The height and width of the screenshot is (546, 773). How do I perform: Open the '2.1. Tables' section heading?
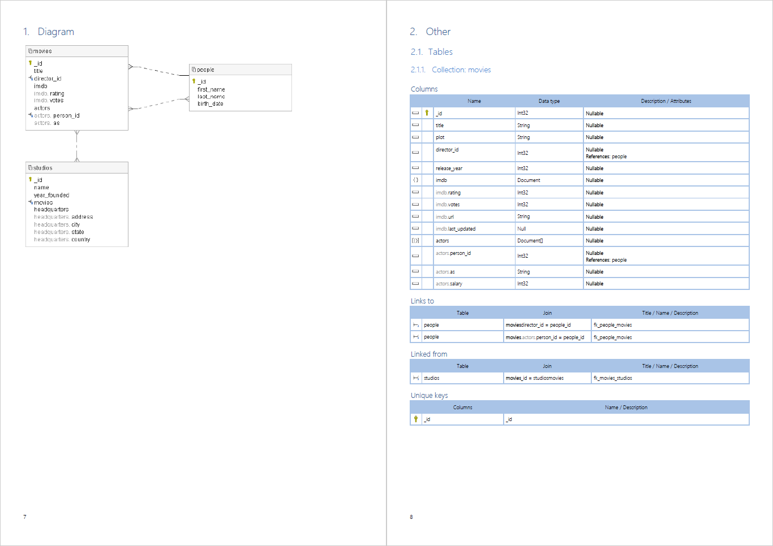click(x=431, y=52)
